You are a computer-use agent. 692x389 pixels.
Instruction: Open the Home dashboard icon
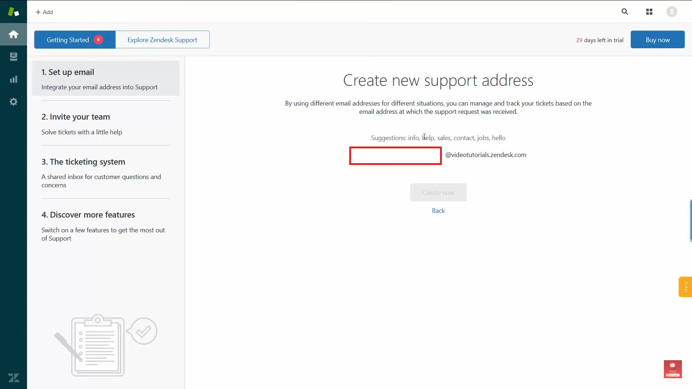pos(13,34)
